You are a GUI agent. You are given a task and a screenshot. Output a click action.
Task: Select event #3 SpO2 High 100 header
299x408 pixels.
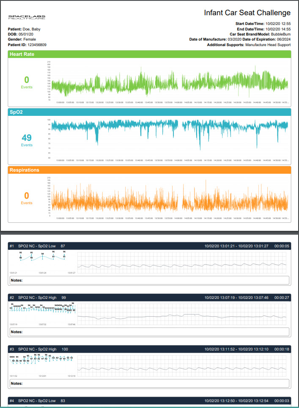[x=149, y=349]
